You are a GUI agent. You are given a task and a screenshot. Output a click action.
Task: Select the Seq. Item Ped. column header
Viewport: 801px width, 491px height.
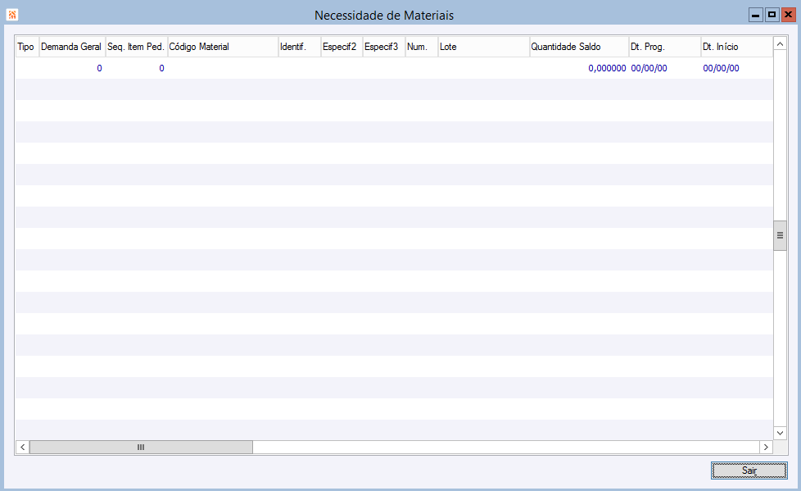[x=137, y=47]
